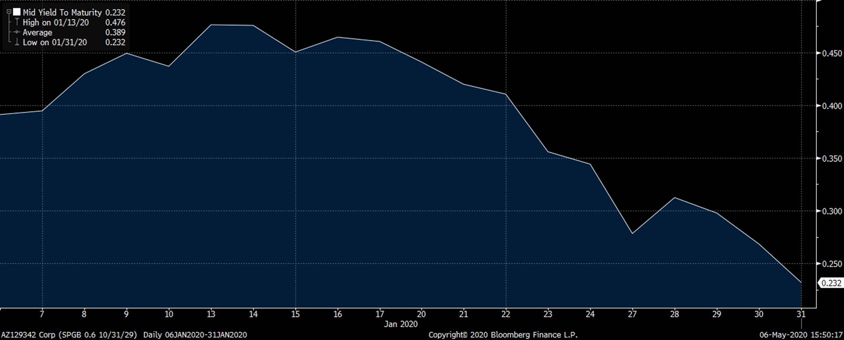
Task: Click the 31 date tick on the x-axis
Action: click(801, 314)
